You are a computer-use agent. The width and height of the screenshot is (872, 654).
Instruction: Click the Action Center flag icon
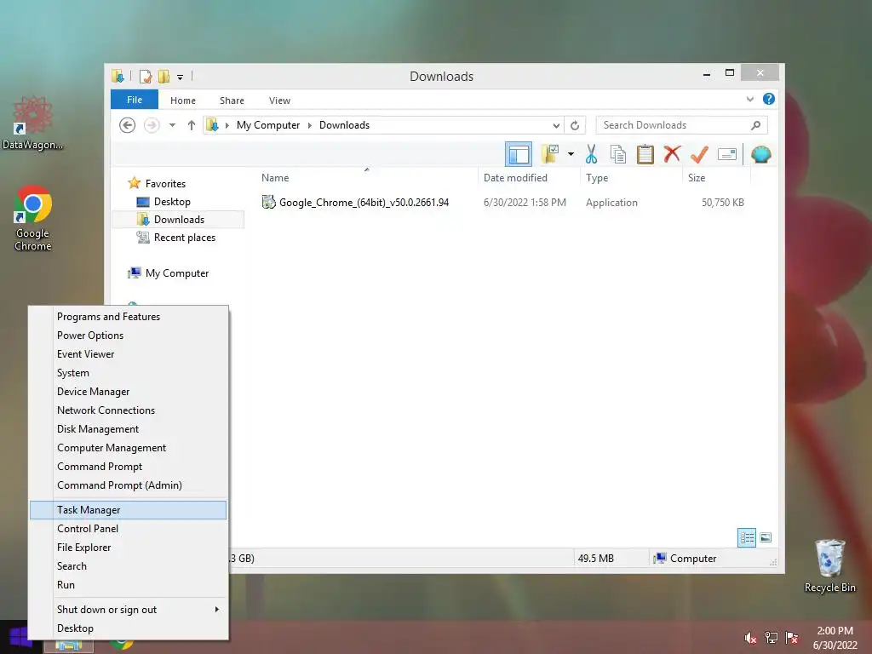click(792, 638)
